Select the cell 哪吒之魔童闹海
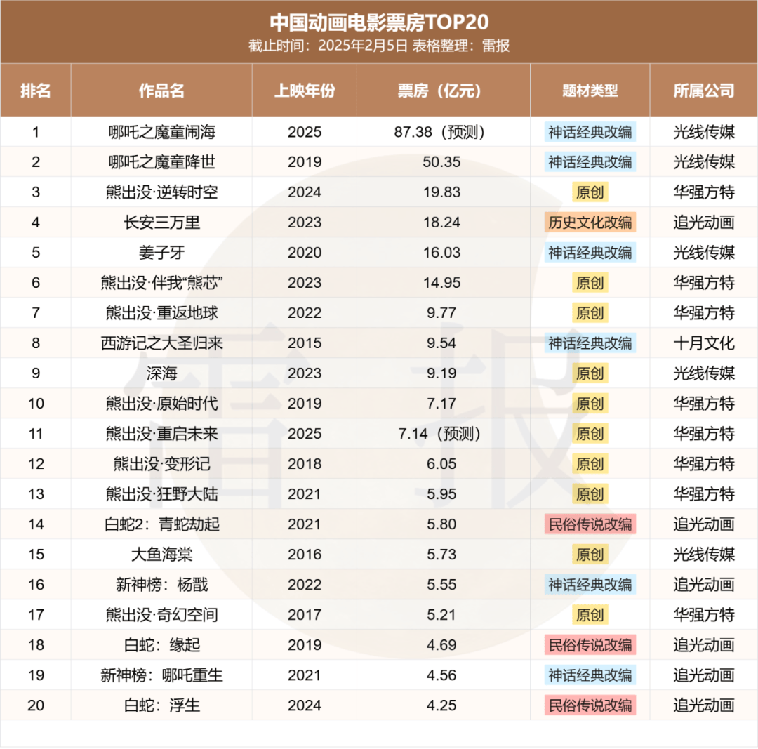Screen dimensions: 758x749 (x=161, y=132)
